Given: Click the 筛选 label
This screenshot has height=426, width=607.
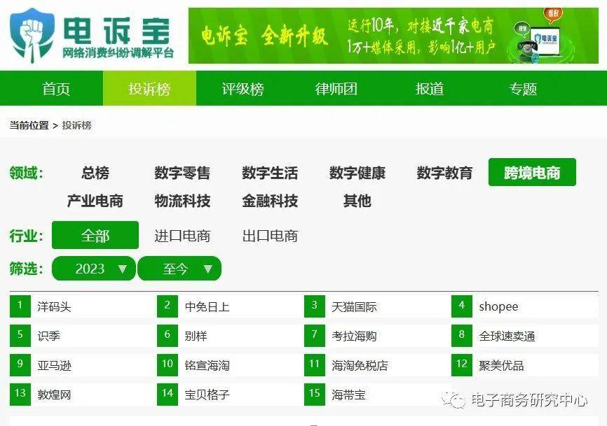Looking at the screenshot, I should (x=26, y=269).
